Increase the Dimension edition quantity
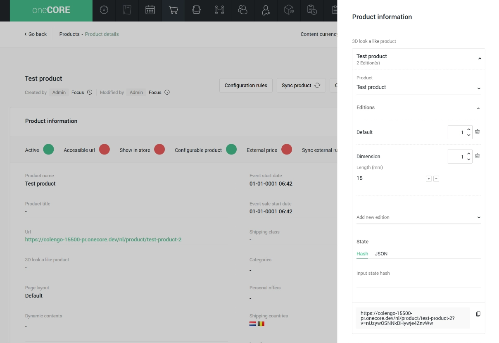Screen dimensions: 499x343 (x=469, y=154)
